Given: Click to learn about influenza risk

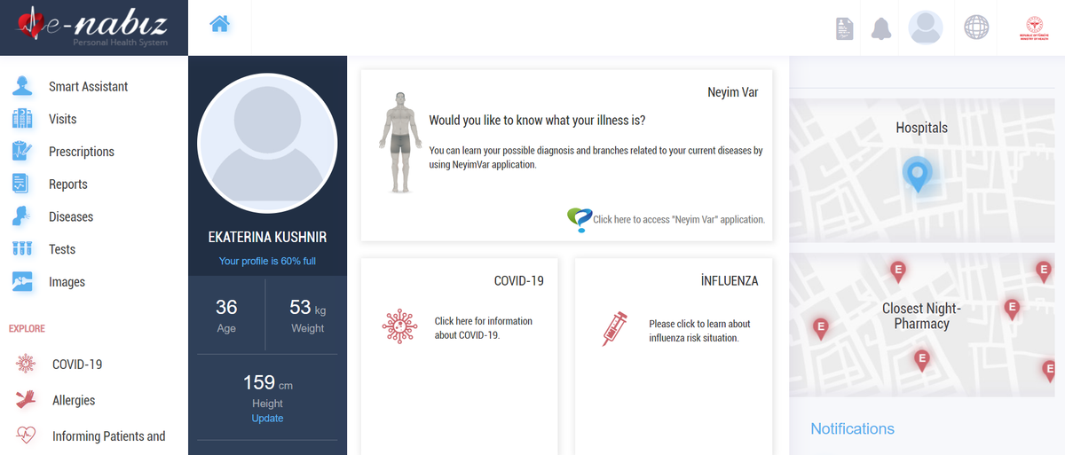Looking at the screenshot, I should pyautogui.click(x=699, y=331).
